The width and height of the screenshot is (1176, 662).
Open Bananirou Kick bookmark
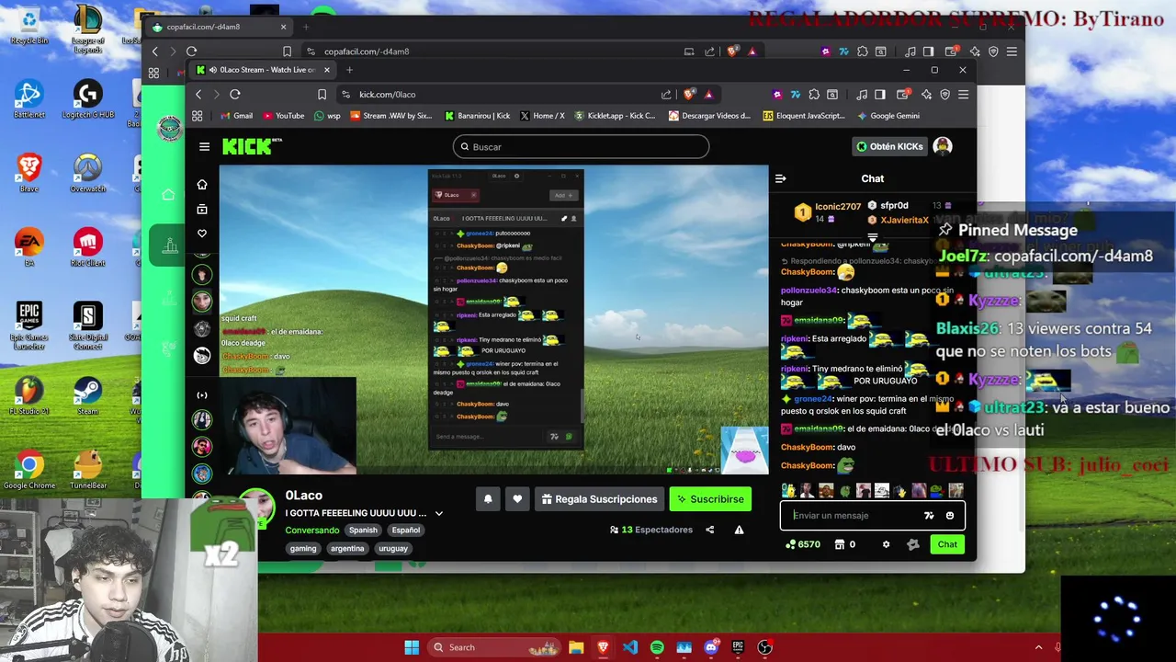point(477,116)
